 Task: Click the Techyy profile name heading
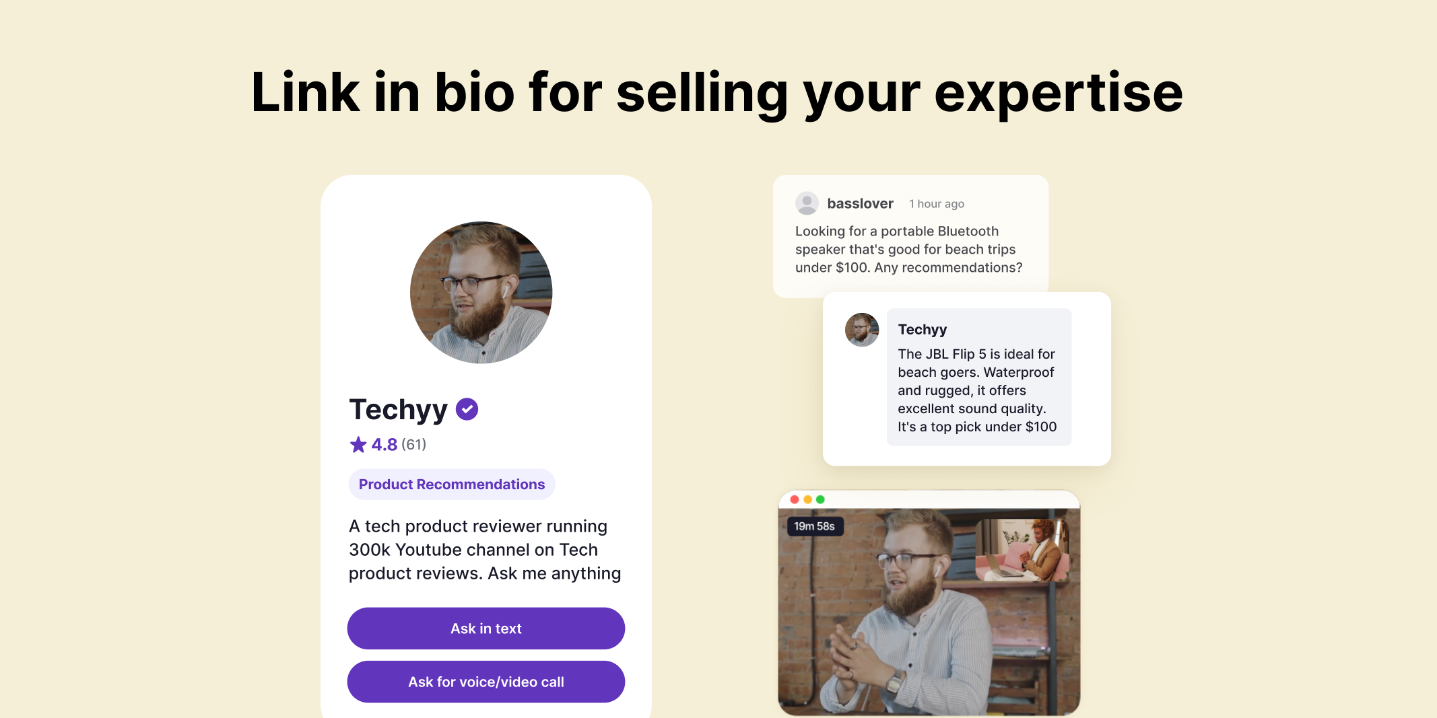(398, 409)
